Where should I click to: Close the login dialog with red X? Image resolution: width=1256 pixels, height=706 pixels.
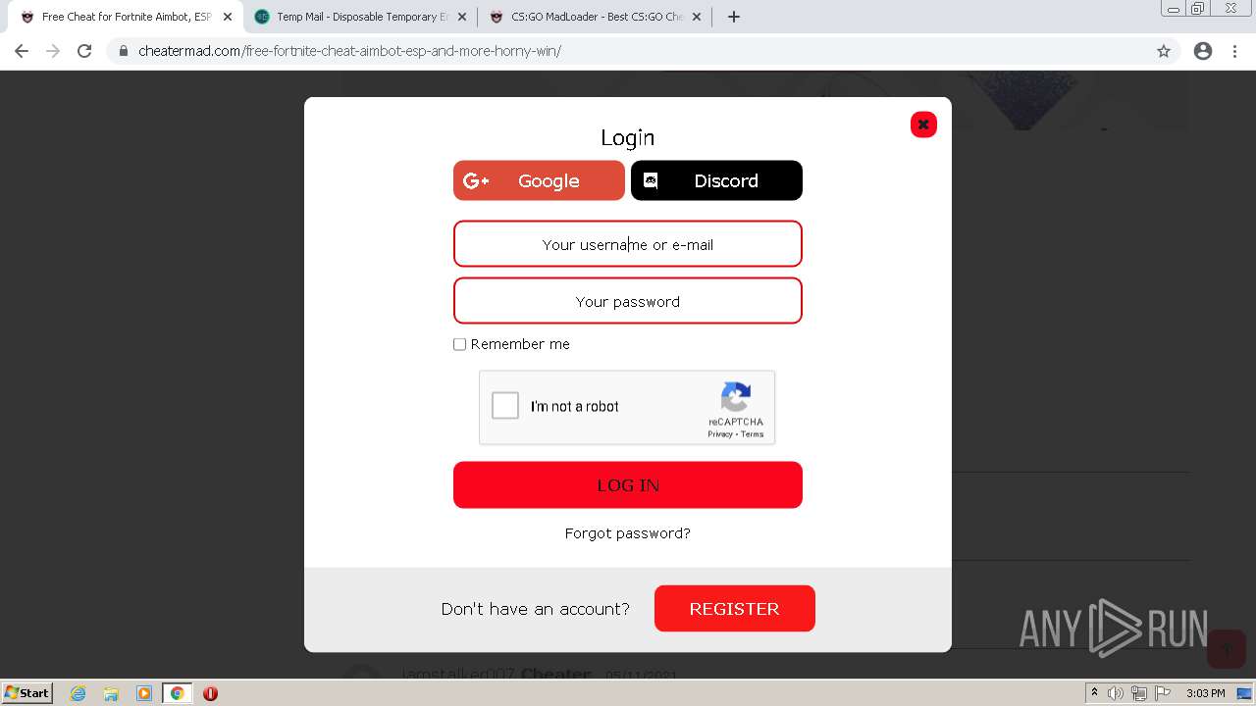[923, 125]
